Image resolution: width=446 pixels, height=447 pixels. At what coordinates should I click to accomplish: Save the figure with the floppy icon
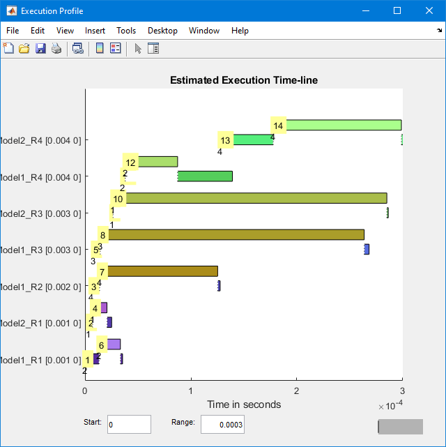(40, 48)
